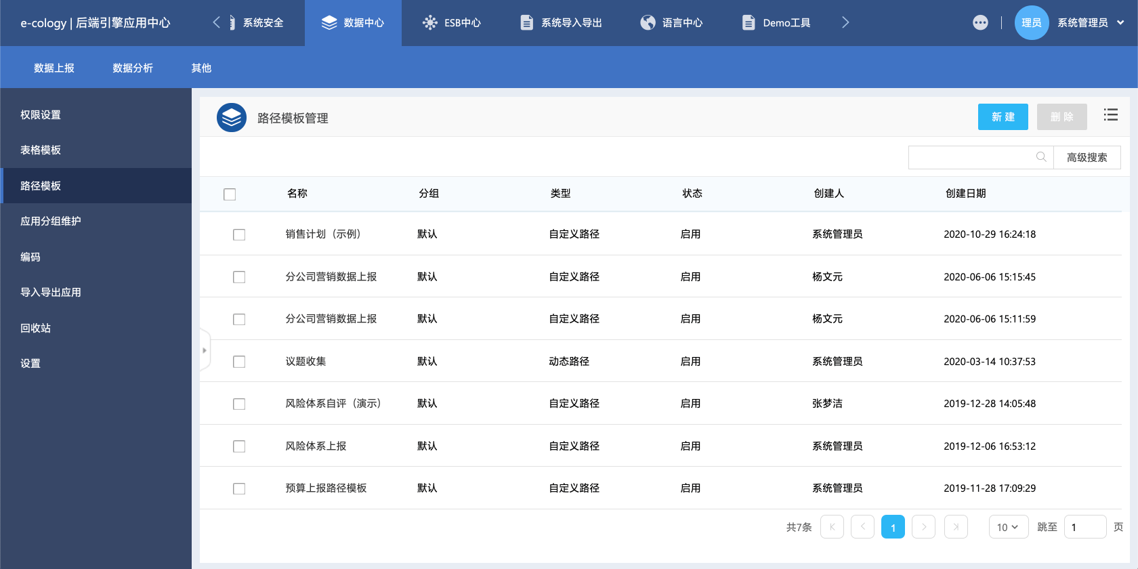
Task: Check the 议题收集 row checkbox
Action: pyautogui.click(x=239, y=362)
